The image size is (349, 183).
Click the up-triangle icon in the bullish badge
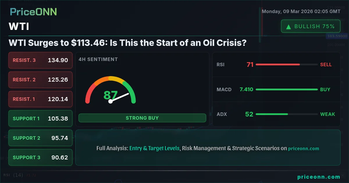pos(289,27)
